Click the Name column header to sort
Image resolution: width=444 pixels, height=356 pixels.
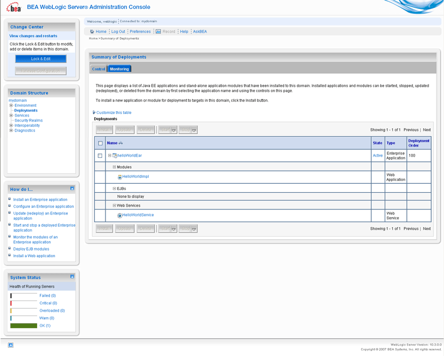pyautogui.click(x=111, y=142)
